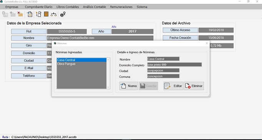
Task: Click the copy documents toolbar icon
Action: [x=38, y=14]
